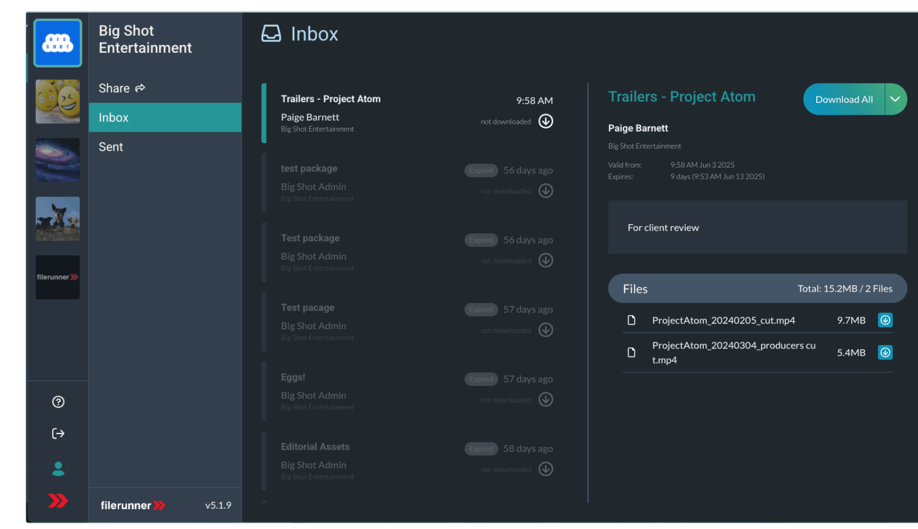Screen dimensions: 918x529
Task: Expand the Download All dropdown arrow
Action: pos(895,99)
